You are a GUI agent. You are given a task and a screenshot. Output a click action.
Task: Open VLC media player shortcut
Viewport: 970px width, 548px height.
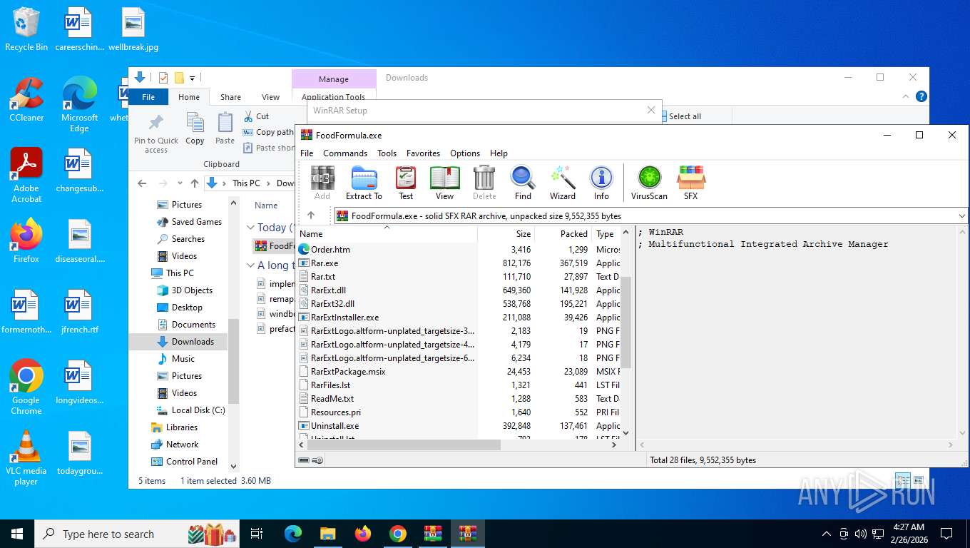pyautogui.click(x=26, y=457)
